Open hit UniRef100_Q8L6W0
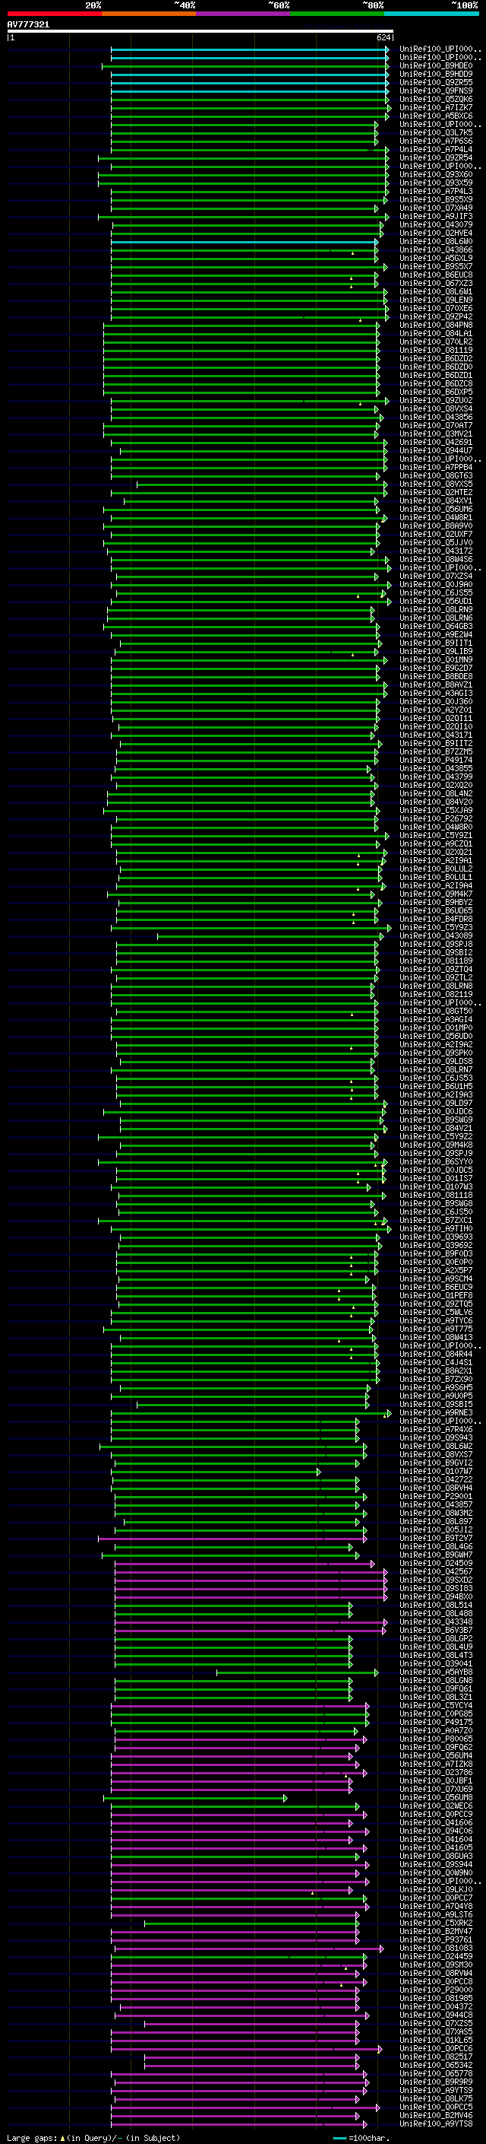Viewport: 486px width, 2144px height. tap(435, 241)
